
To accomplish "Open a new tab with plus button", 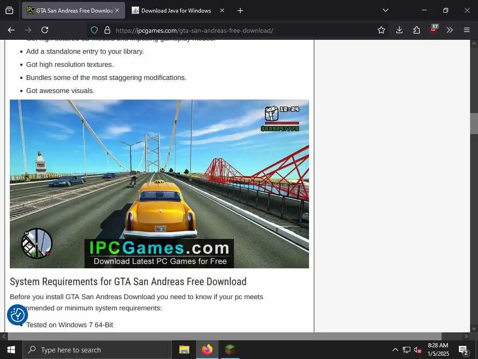I will coord(240,11).
